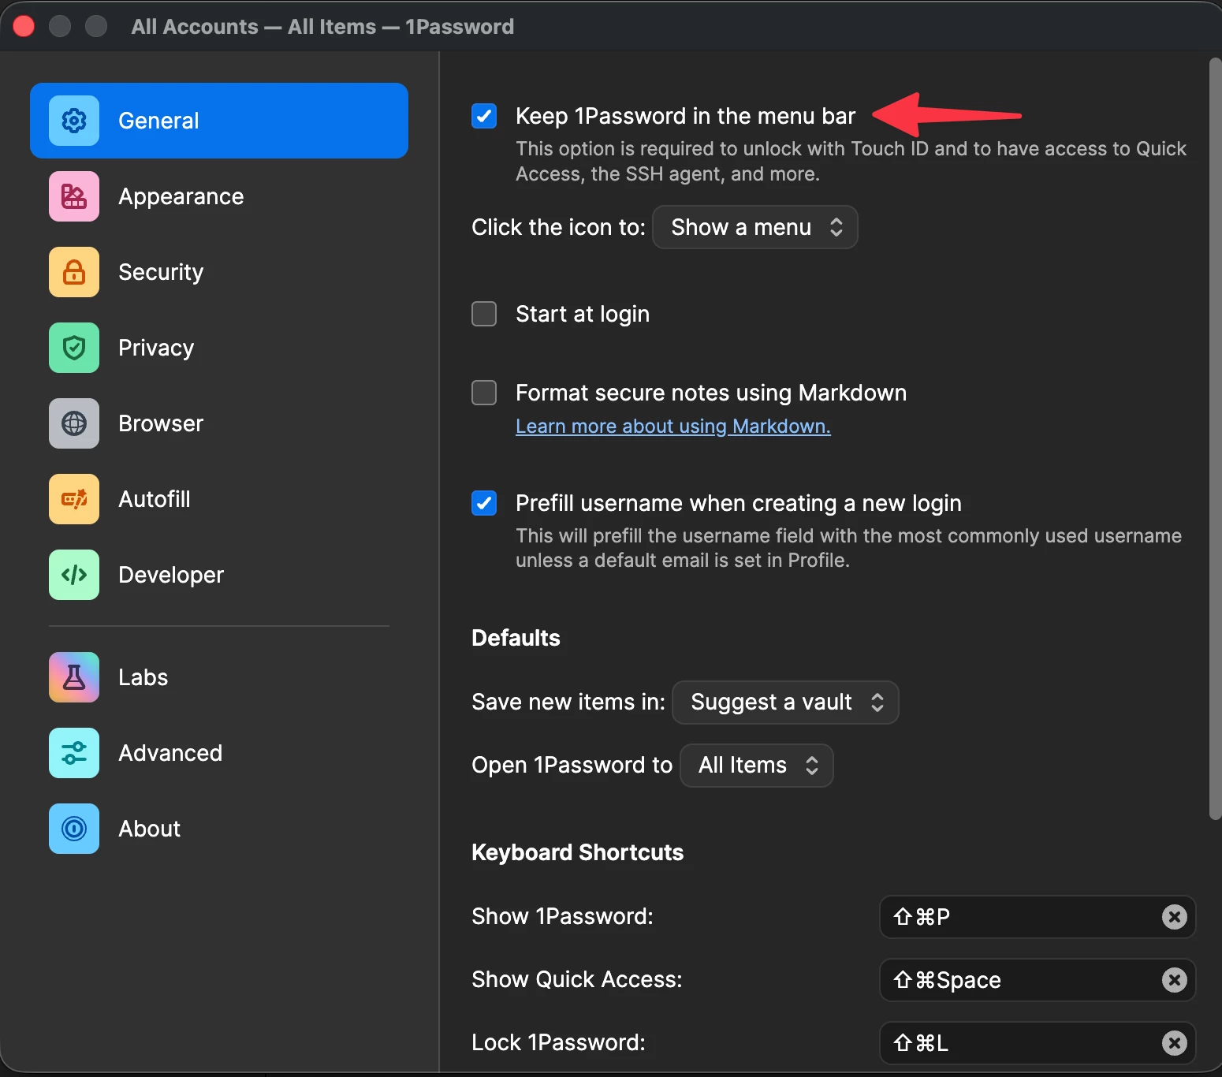Click the Browser globe icon
Screen dimensions: 1222x1077
pos(74,423)
